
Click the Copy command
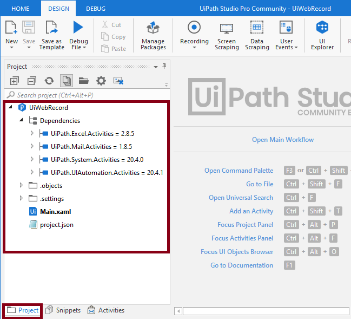coord(113,37)
